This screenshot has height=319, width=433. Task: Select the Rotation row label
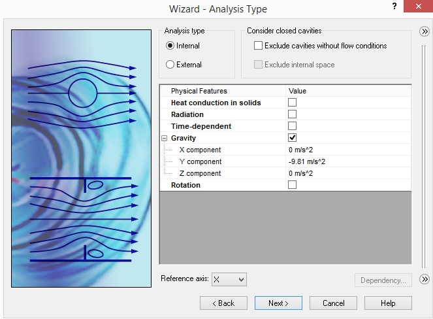click(185, 185)
